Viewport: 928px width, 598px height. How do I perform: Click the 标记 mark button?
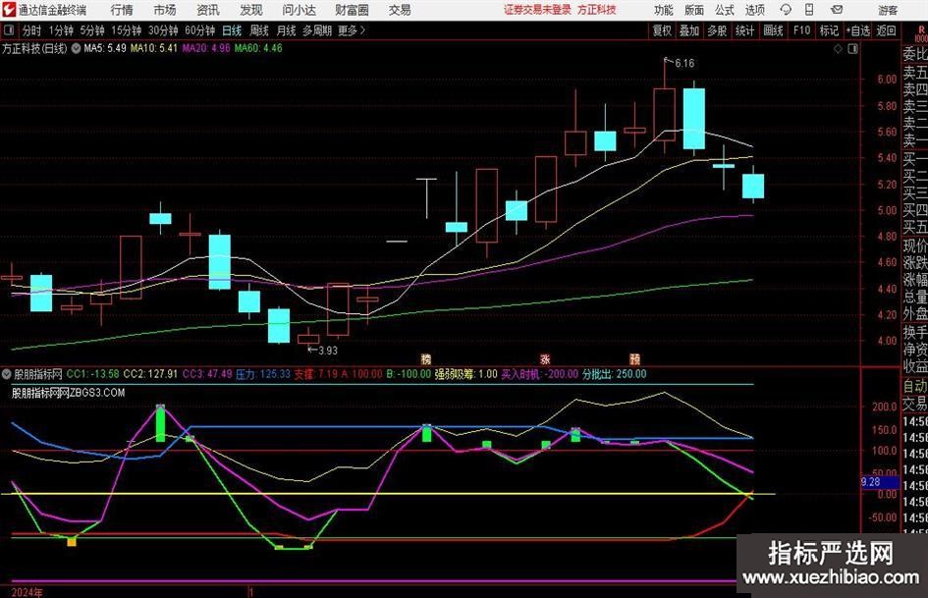[x=829, y=30]
